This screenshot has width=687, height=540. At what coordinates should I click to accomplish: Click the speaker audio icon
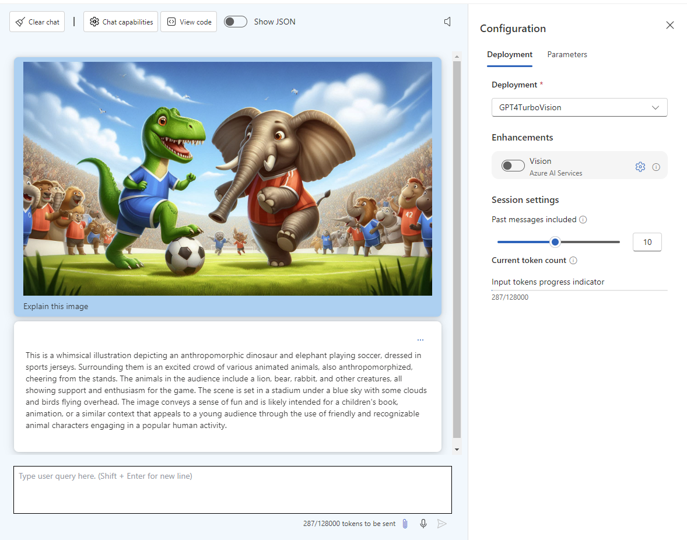point(447,22)
